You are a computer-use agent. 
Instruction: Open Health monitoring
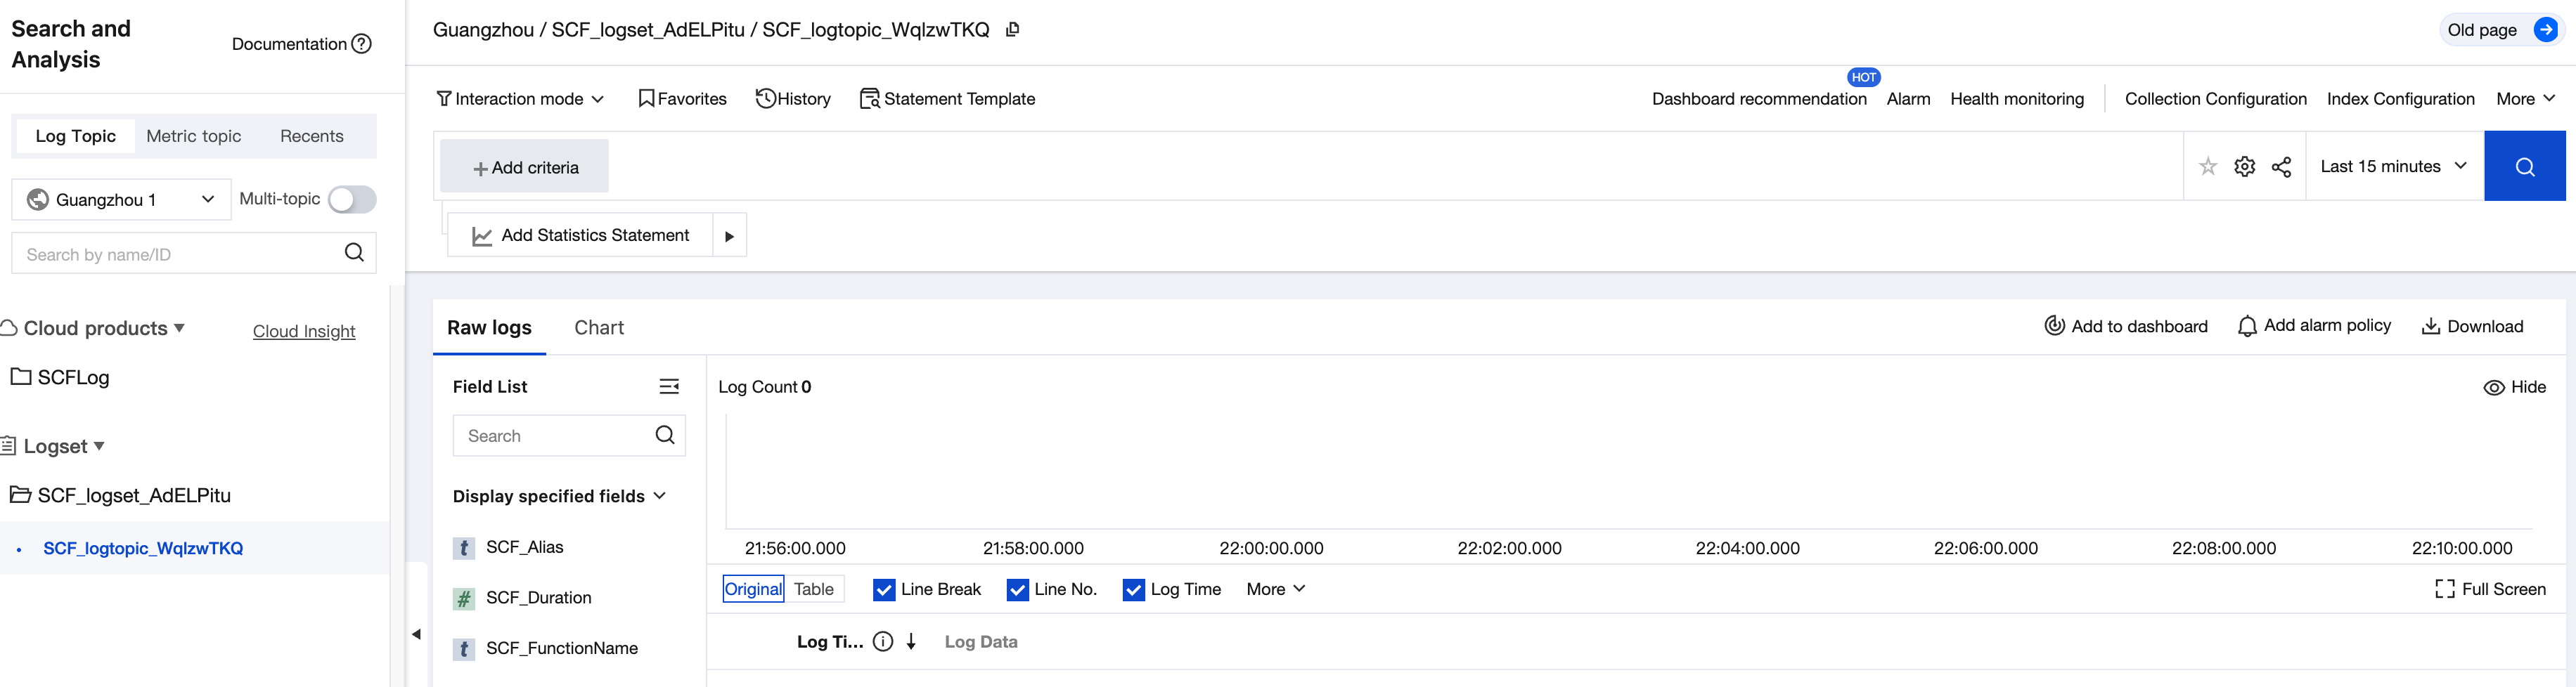click(x=2017, y=99)
